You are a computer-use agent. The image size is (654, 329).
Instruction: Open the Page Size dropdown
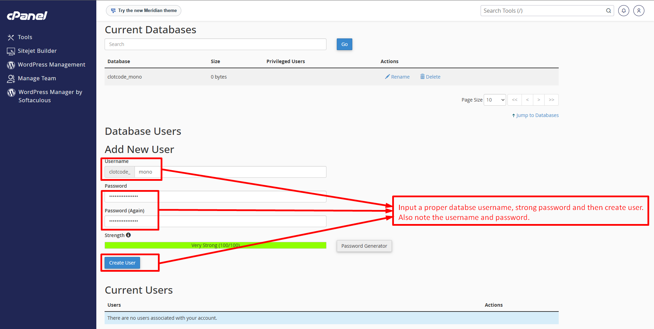pos(495,100)
